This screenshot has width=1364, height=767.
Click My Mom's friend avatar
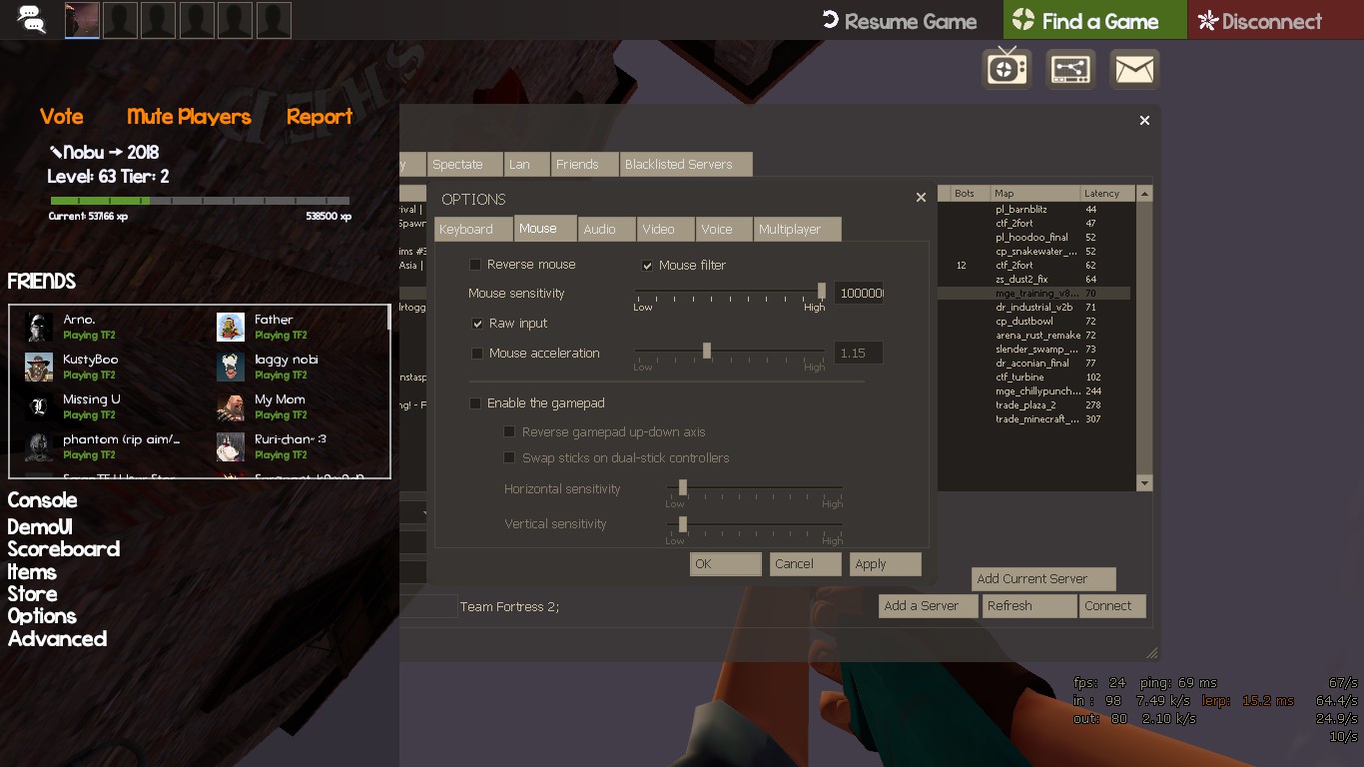(x=231, y=407)
